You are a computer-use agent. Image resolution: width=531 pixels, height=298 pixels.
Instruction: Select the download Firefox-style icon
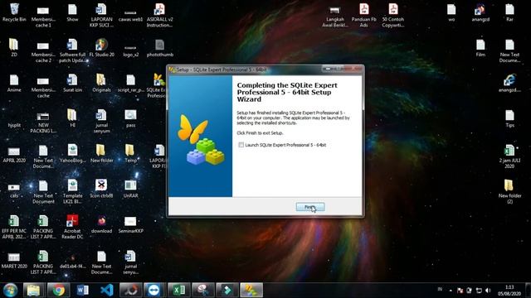[x=101, y=224]
